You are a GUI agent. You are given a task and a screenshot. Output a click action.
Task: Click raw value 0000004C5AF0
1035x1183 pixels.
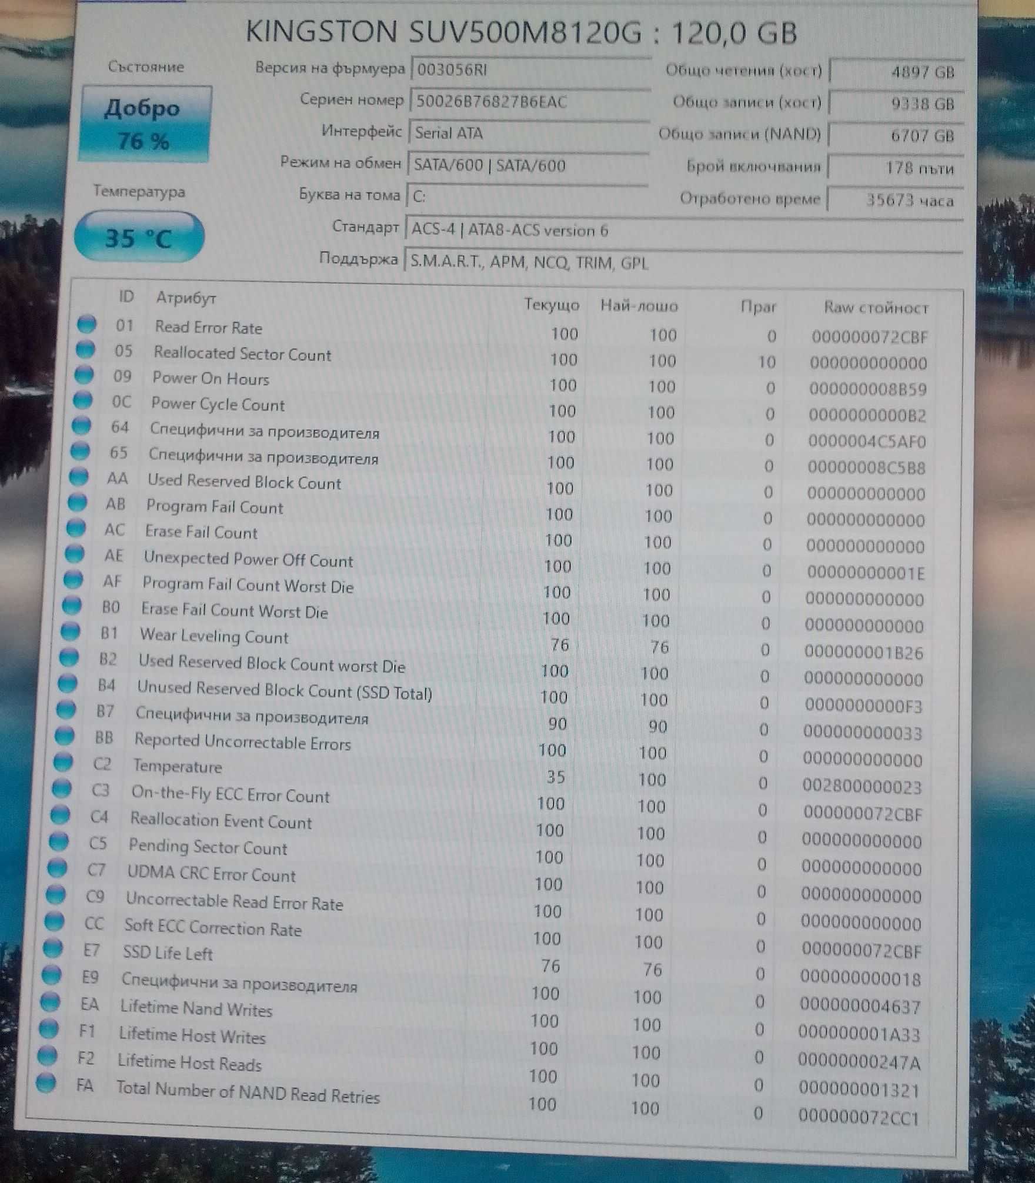point(867,442)
